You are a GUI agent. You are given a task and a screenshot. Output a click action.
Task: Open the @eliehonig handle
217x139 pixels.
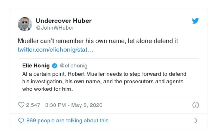point(74,66)
